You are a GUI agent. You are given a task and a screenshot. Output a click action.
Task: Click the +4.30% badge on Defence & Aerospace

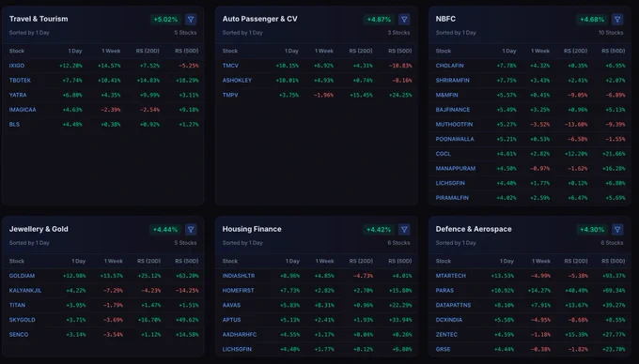click(x=592, y=230)
